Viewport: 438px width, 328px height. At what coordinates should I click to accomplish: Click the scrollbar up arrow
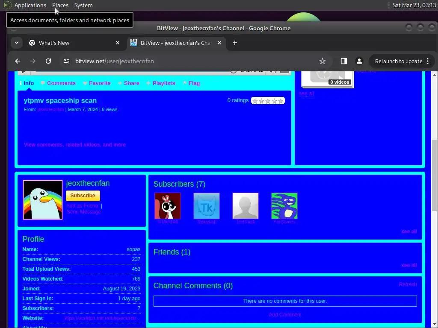click(434, 74)
